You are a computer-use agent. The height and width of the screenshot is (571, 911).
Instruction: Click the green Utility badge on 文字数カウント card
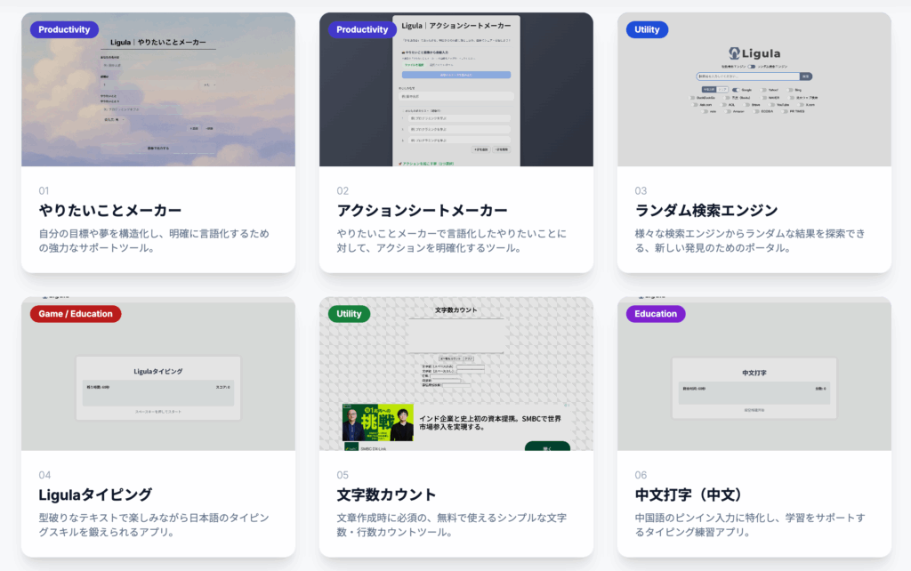[x=349, y=314]
